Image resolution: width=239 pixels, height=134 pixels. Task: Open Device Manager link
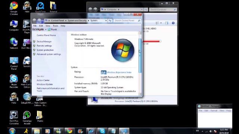[x=44, y=41]
